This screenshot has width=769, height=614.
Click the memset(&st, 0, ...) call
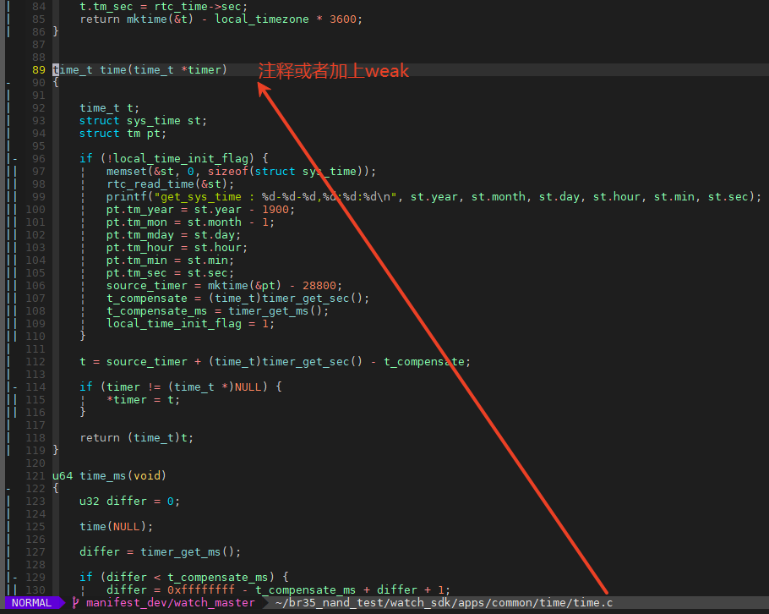coord(242,172)
